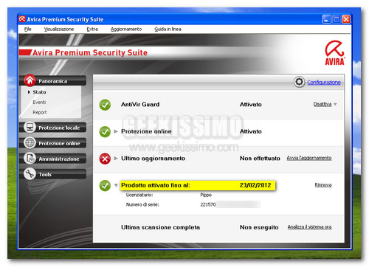The width and height of the screenshot is (369, 267).
Task: Collapse the Prodotto attivato fino al details
Action: [x=116, y=185]
